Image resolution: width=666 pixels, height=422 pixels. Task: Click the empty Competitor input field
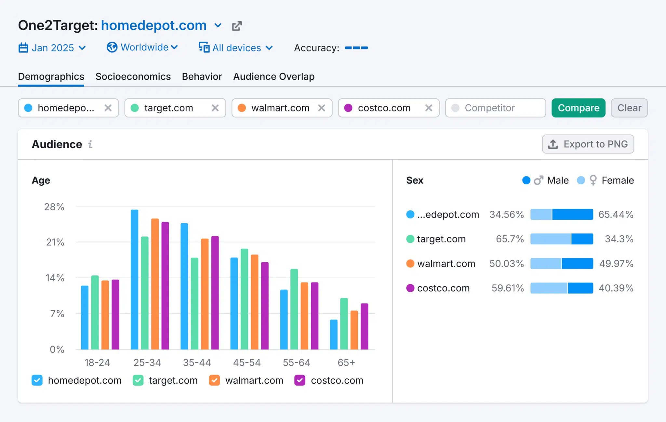tap(495, 108)
